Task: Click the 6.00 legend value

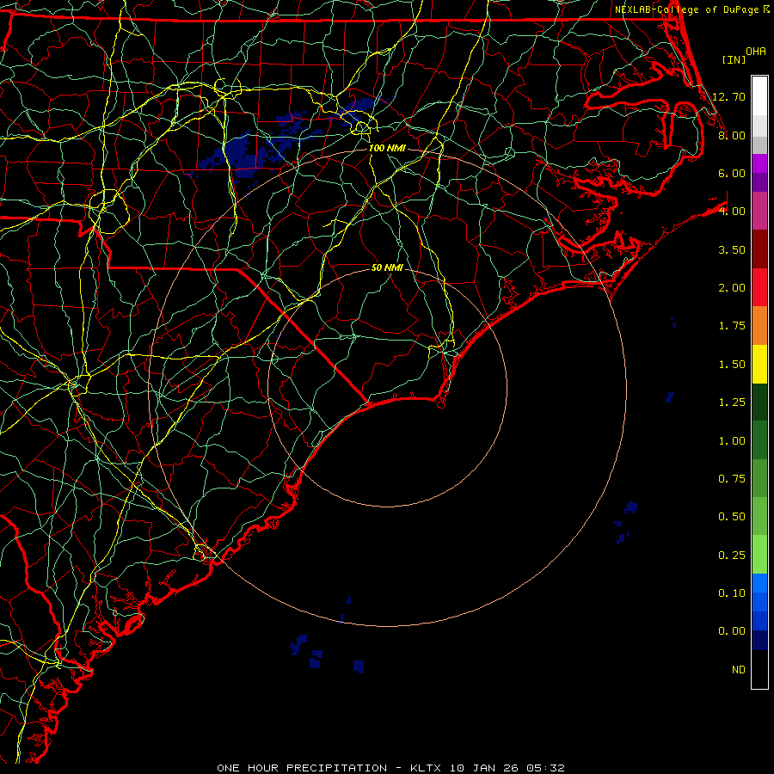Action: 732,173
